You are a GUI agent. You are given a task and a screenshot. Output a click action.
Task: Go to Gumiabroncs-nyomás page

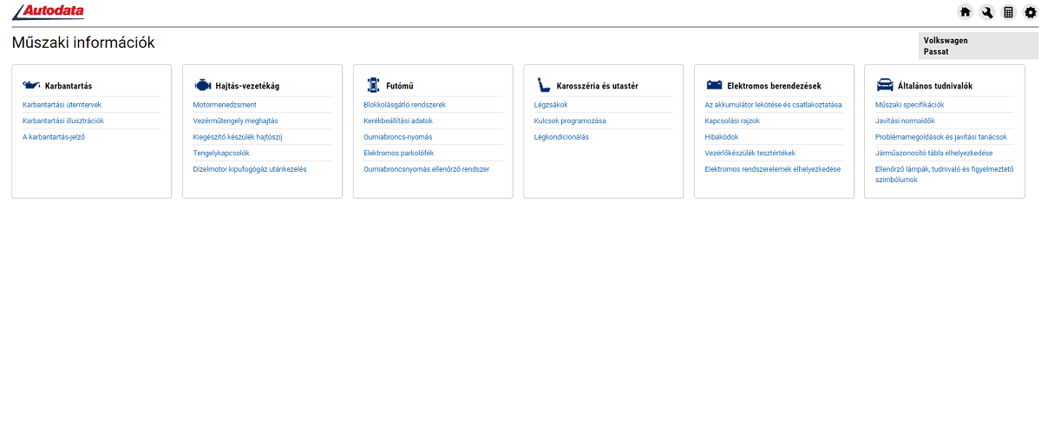(x=397, y=137)
